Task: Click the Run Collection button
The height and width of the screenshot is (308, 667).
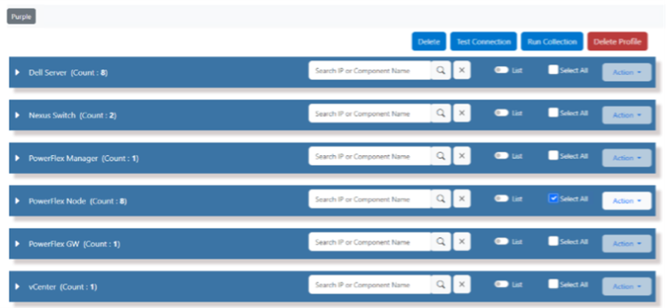Action: 552,42
